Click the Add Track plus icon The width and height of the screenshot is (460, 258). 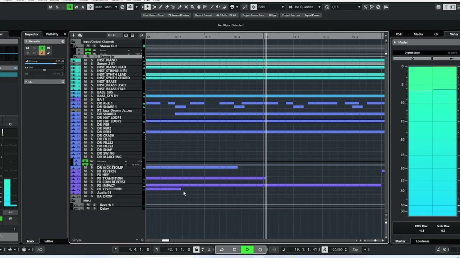[73, 35]
